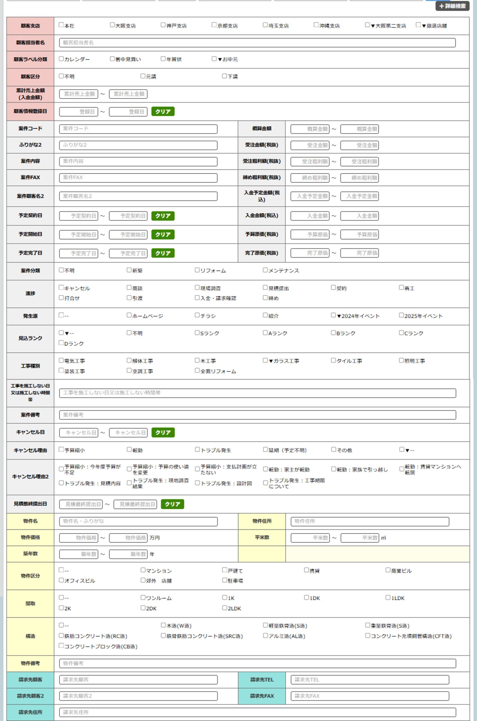Select the ホームページ source checkbox
Viewport: 477px width, 721px height.
click(x=129, y=315)
